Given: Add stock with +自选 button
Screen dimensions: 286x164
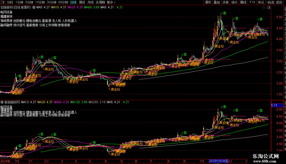Looking at the screenshot, I should (270, 2).
